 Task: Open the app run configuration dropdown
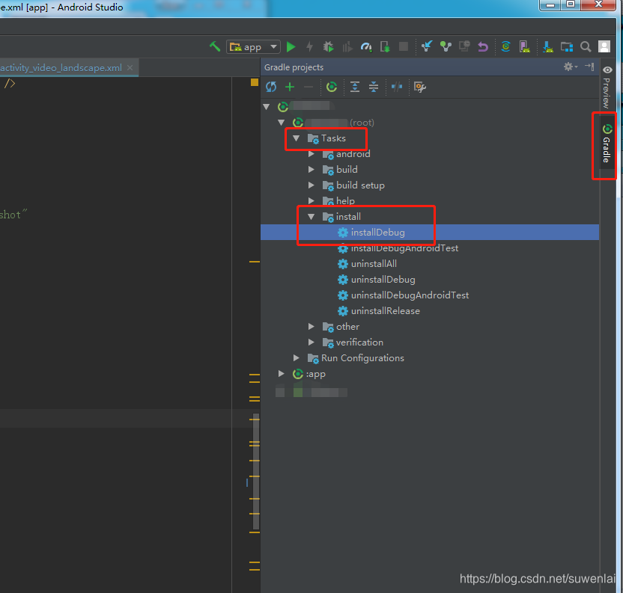pyautogui.click(x=253, y=47)
